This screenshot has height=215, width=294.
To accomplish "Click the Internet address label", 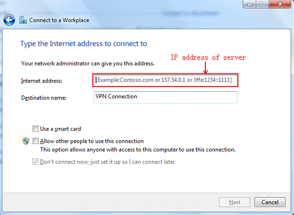I will point(41,81).
